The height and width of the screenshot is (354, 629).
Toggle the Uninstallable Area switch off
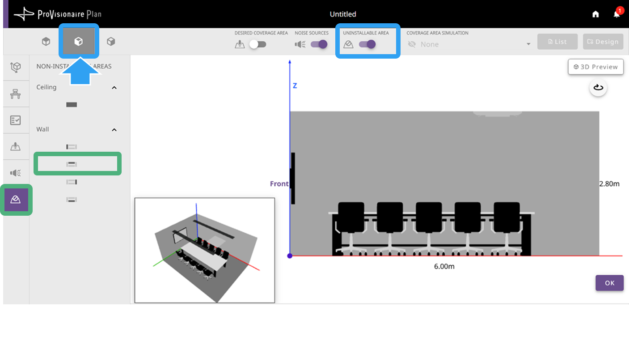click(x=367, y=44)
